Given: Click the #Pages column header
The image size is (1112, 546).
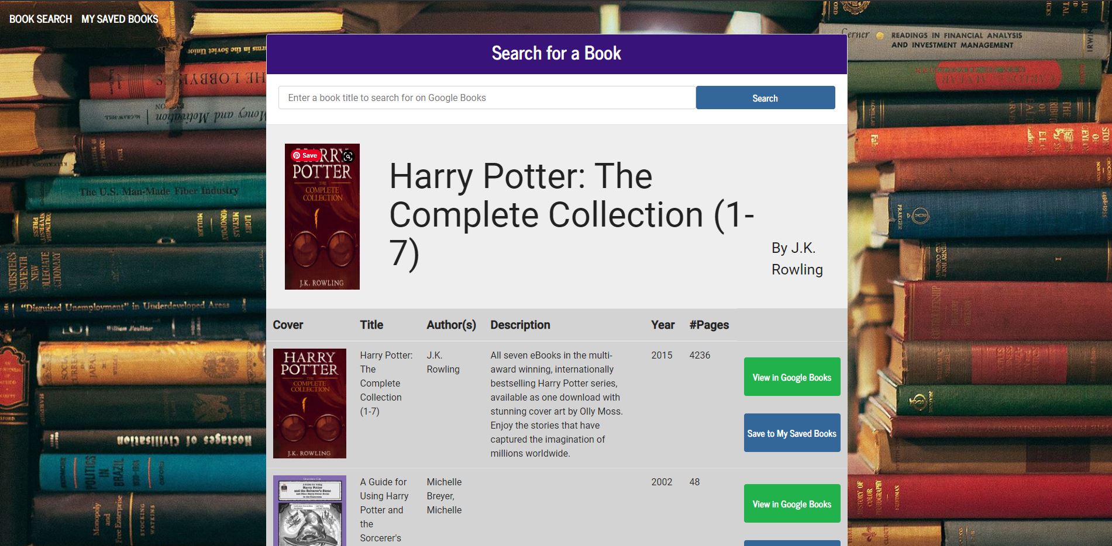Looking at the screenshot, I should pyautogui.click(x=709, y=325).
